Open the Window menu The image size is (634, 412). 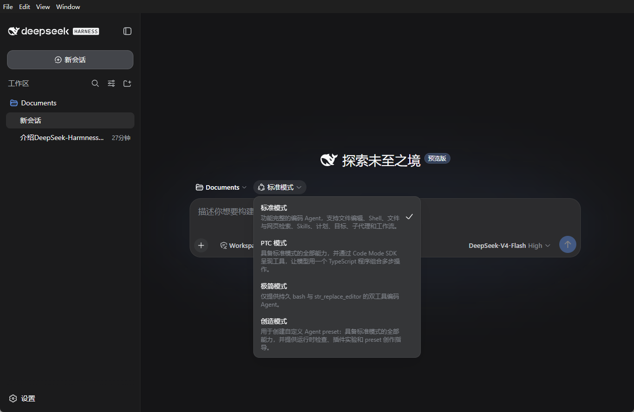(x=68, y=7)
